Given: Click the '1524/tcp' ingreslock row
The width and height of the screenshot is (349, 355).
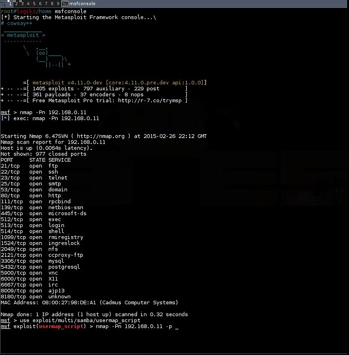Looking at the screenshot, I should tap(40, 243).
